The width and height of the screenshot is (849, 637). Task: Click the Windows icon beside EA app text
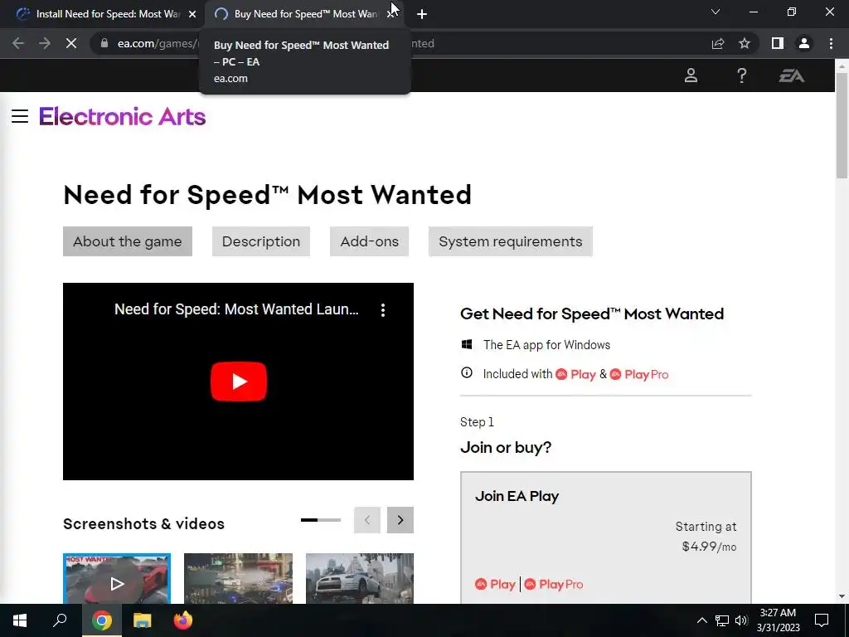click(466, 344)
